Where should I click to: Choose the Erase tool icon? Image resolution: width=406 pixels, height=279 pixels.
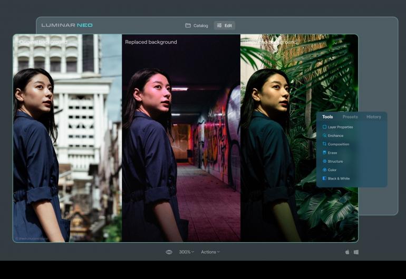click(324, 153)
